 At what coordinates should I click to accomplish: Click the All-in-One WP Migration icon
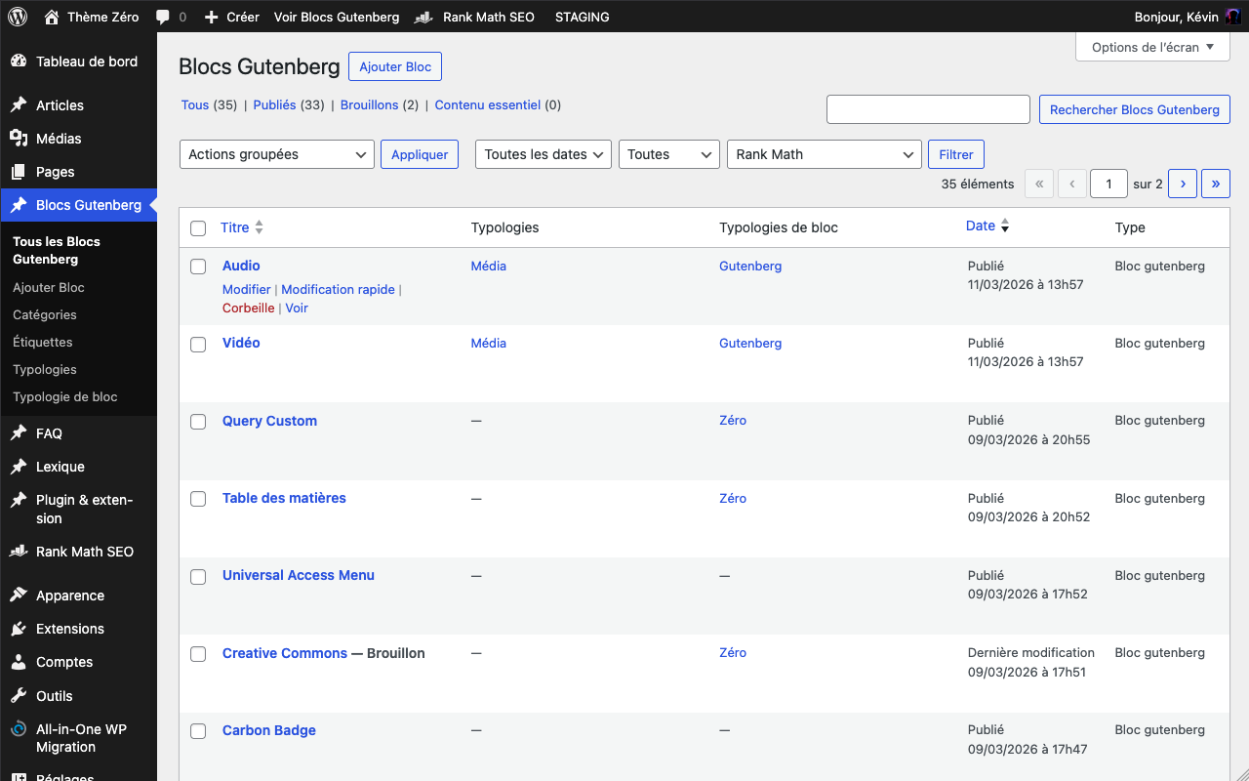click(x=19, y=728)
